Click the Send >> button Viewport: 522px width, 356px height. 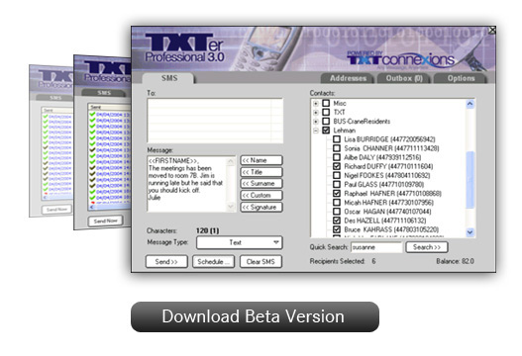click(x=166, y=262)
